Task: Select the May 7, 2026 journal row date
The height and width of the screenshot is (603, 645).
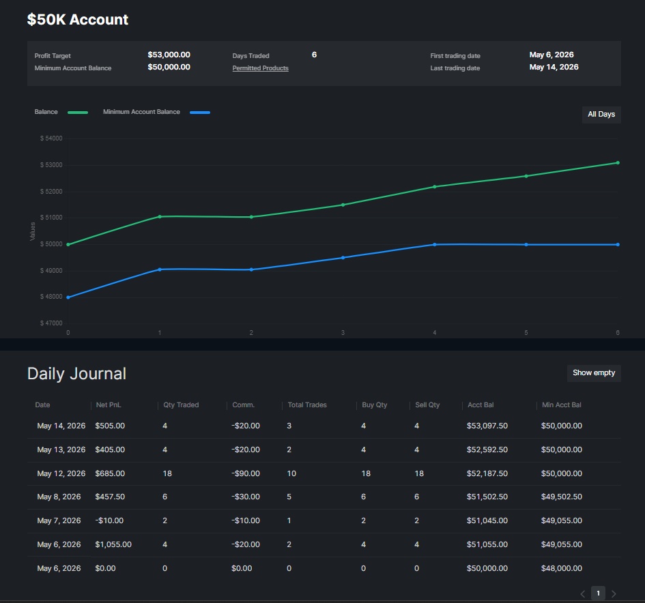Action: click(x=59, y=520)
